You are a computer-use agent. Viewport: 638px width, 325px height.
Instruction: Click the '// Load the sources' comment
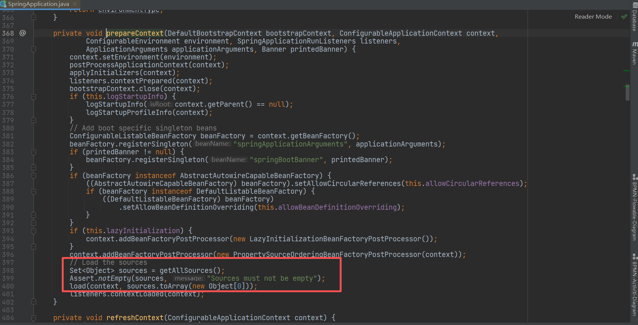point(108,263)
